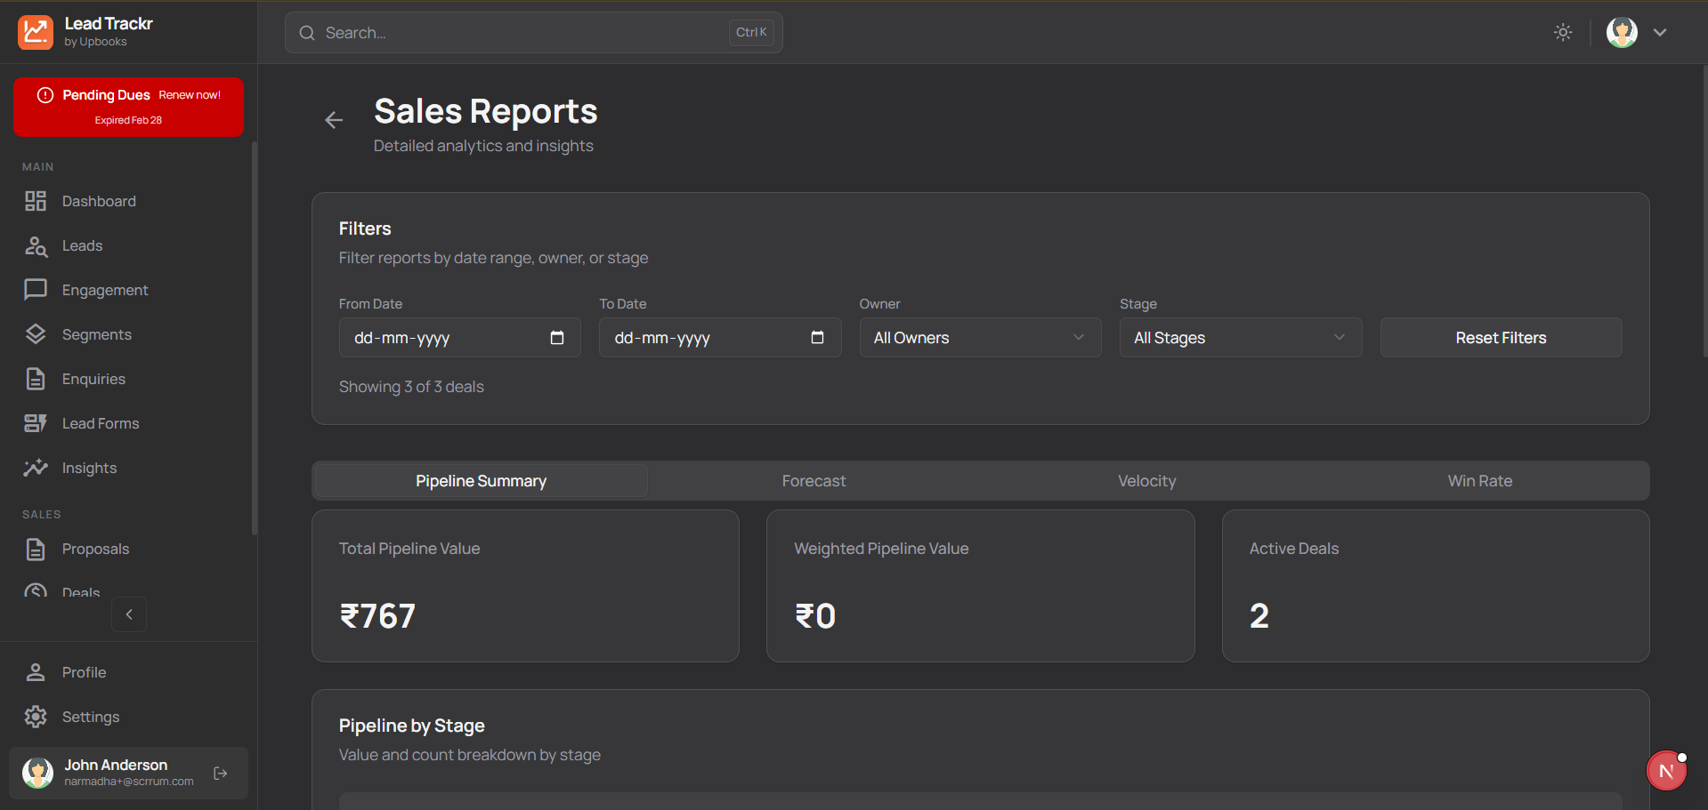This screenshot has width=1708, height=810.
Task: Focus the Search input field
Action: pos(525,33)
